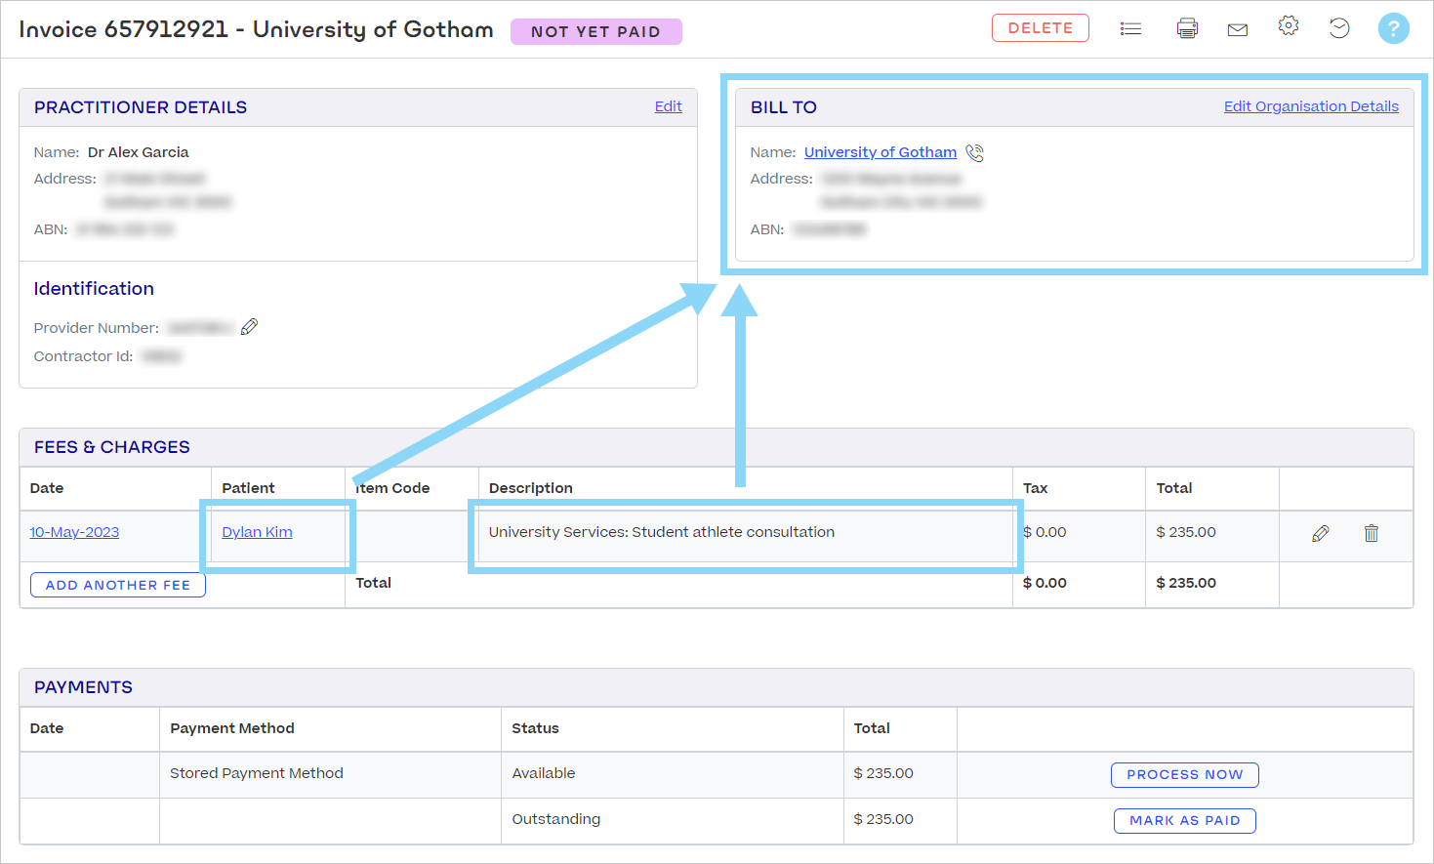Email the invoice via the envelope icon
The width and height of the screenshot is (1434, 864).
1237,28
